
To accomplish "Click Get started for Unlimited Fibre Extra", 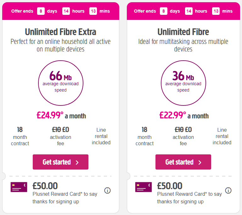I will (60, 162).
